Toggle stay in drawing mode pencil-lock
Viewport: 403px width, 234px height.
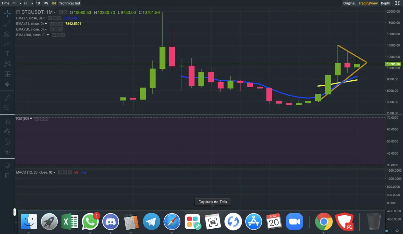(7, 131)
